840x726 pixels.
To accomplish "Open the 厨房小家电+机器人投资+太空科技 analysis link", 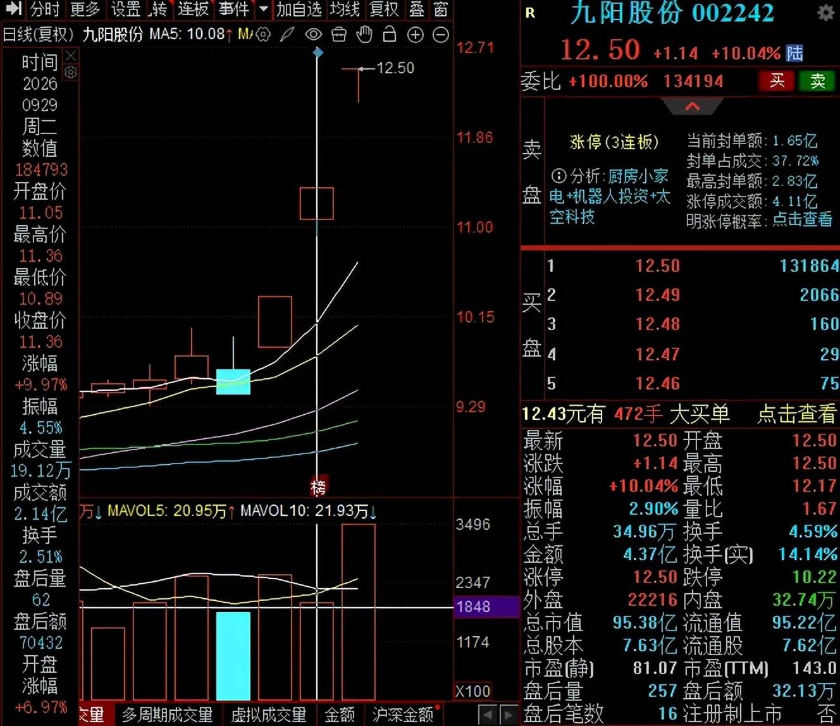I will (609, 196).
